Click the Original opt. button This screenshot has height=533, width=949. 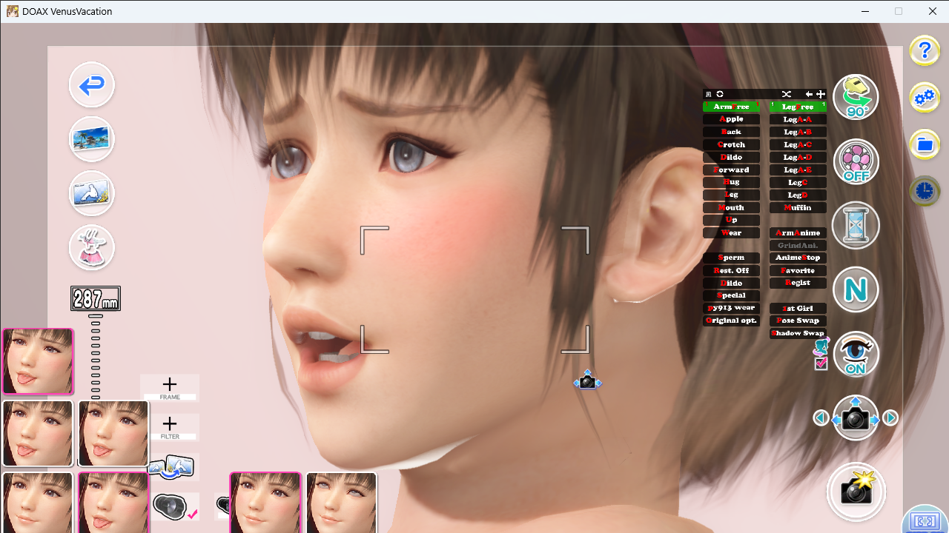731,321
